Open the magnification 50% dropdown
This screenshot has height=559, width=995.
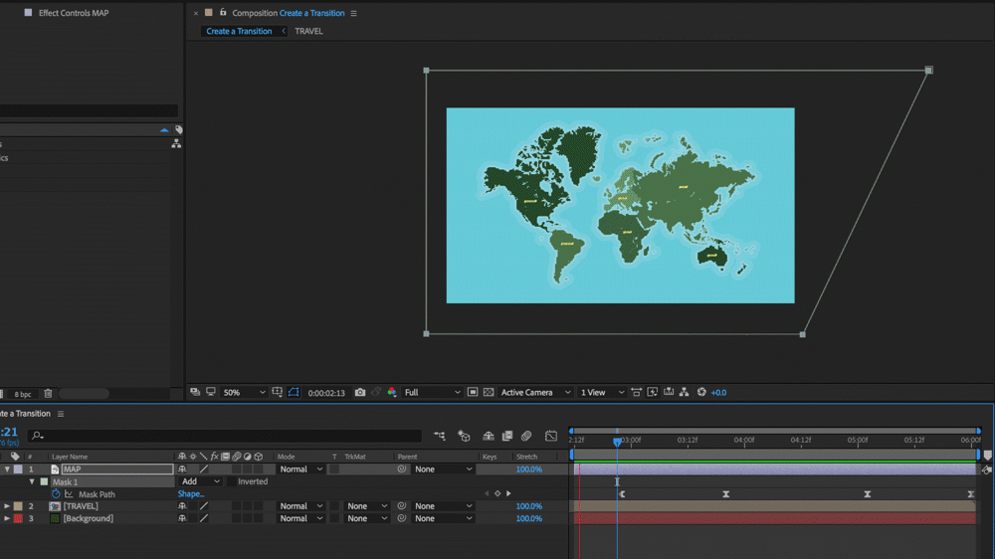[244, 393]
